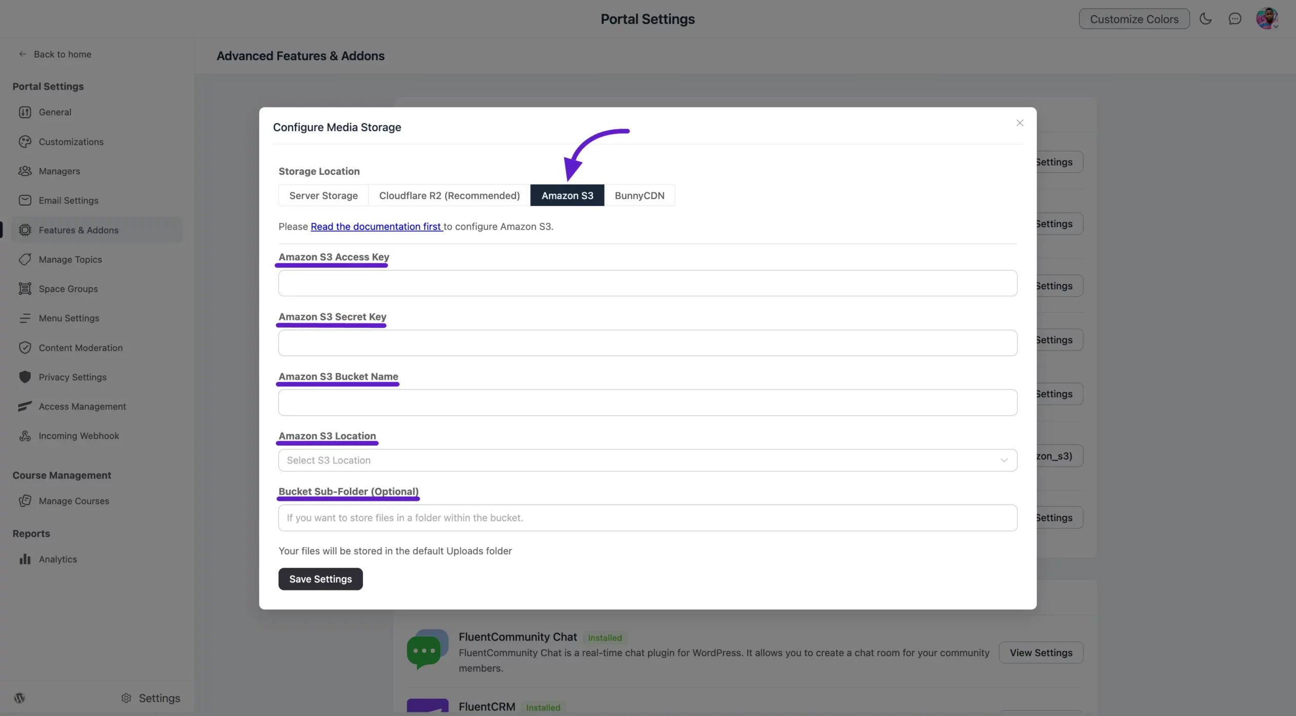This screenshot has height=716, width=1296.
Task: Click the Customizations palette icon
Action: click(x=25, y=142)
